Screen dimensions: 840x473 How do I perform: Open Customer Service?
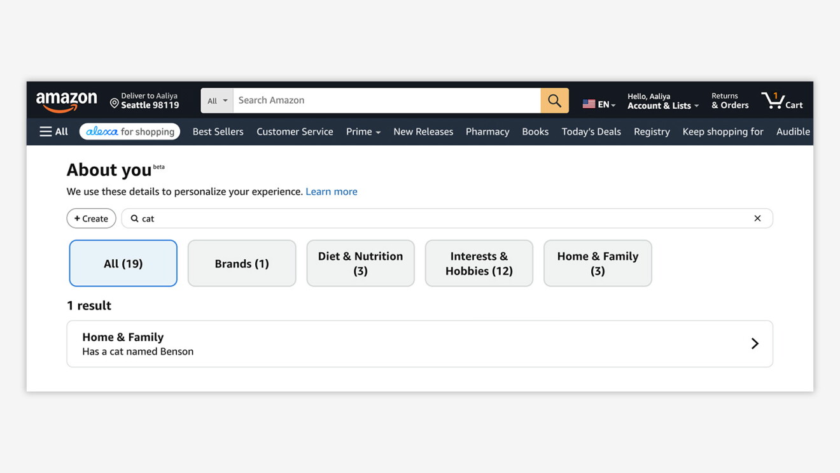click(x=295, y=132)
